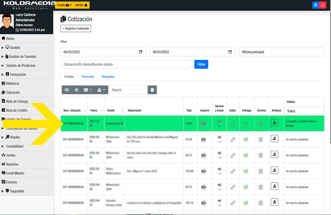Edit quotation COT-00000000242 with the pencil icon
The image size is (331, 215).
click(233, 203)
